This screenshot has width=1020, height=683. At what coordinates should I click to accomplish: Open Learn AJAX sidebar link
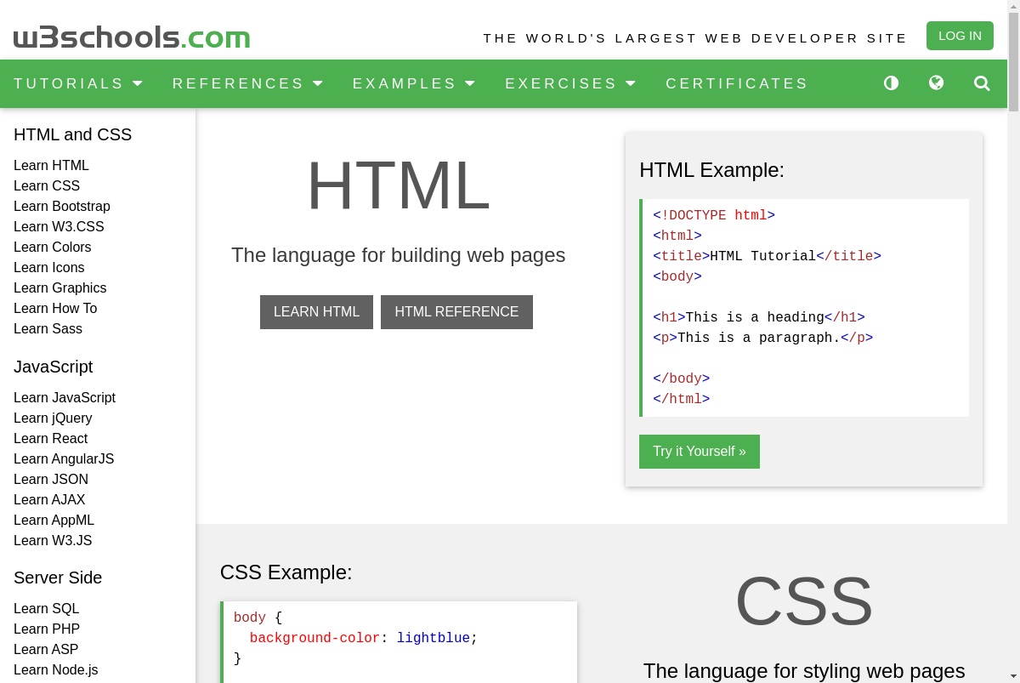click(49, 500)
